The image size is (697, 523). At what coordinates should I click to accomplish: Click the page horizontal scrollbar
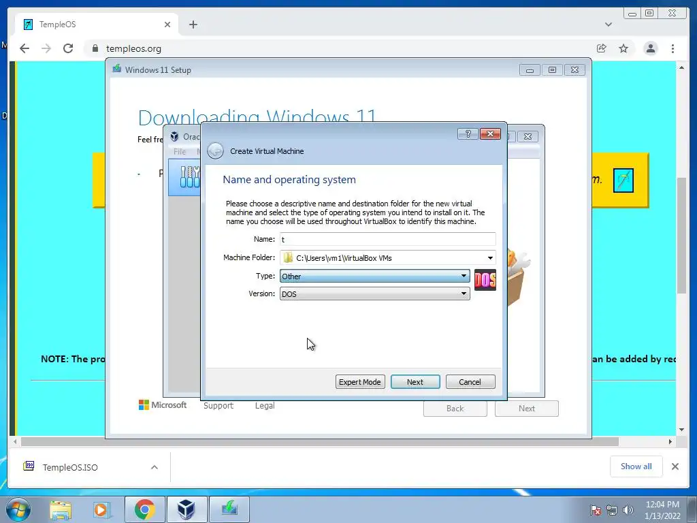pos(320,441)
